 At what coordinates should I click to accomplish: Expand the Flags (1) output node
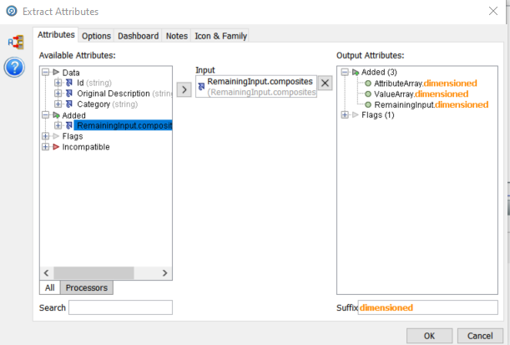pyautogui.click(x=345, y=114)
